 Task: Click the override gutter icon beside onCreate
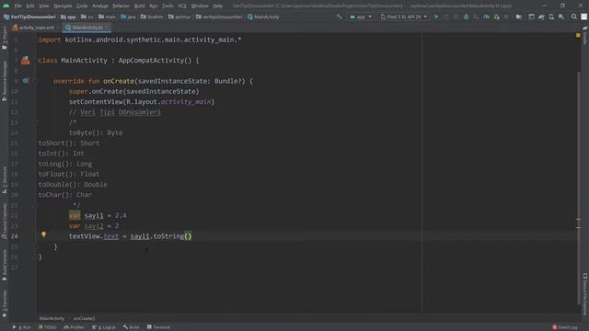[25, 81]
